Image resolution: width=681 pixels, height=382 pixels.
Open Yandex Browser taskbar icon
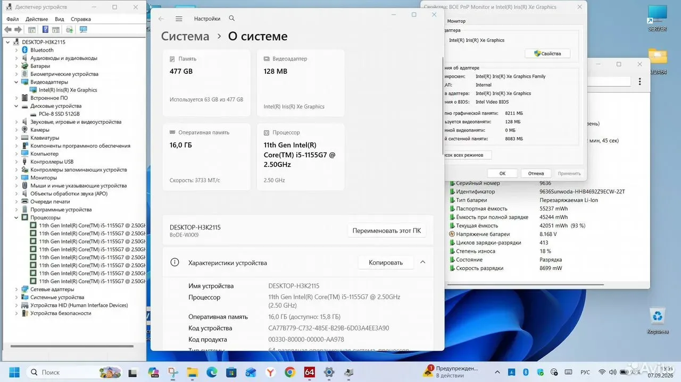pyautogui.click(x=270, y=372)
